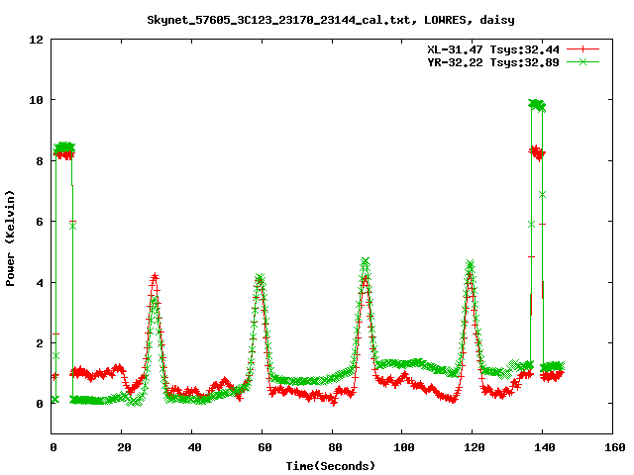
Task: Click y-axis tick label 12
Action: point(36,40)
